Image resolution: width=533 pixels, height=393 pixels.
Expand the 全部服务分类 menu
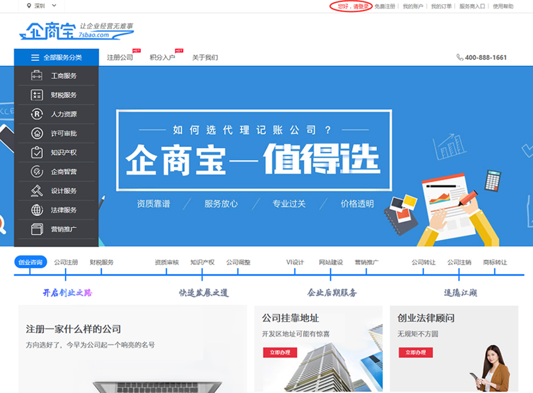(56, 57)
